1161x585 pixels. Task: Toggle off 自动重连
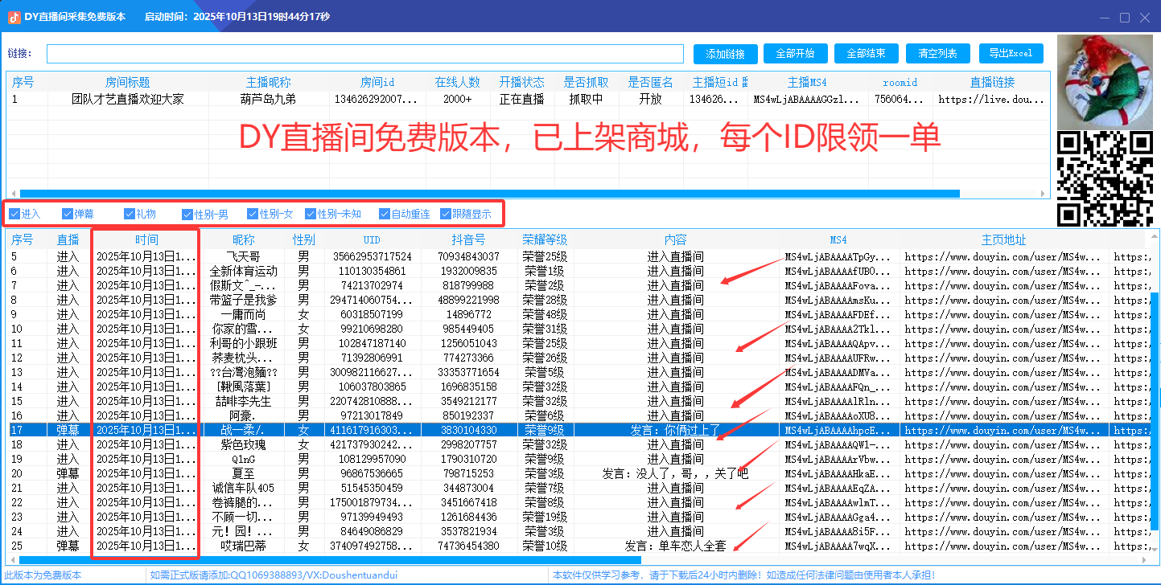[384, 213]
